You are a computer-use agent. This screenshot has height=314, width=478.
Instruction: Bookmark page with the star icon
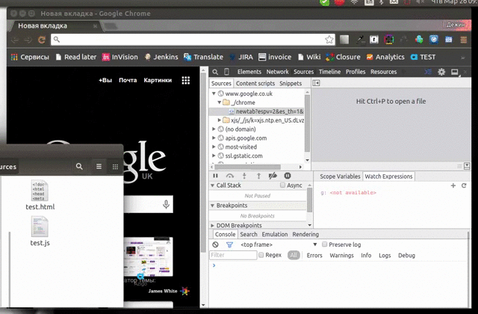click(329, 39)
